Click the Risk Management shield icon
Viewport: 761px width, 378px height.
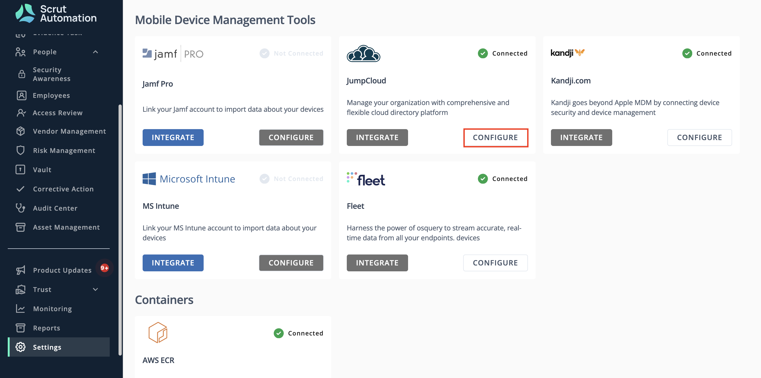pyautogui.click(x=20, y=150)
